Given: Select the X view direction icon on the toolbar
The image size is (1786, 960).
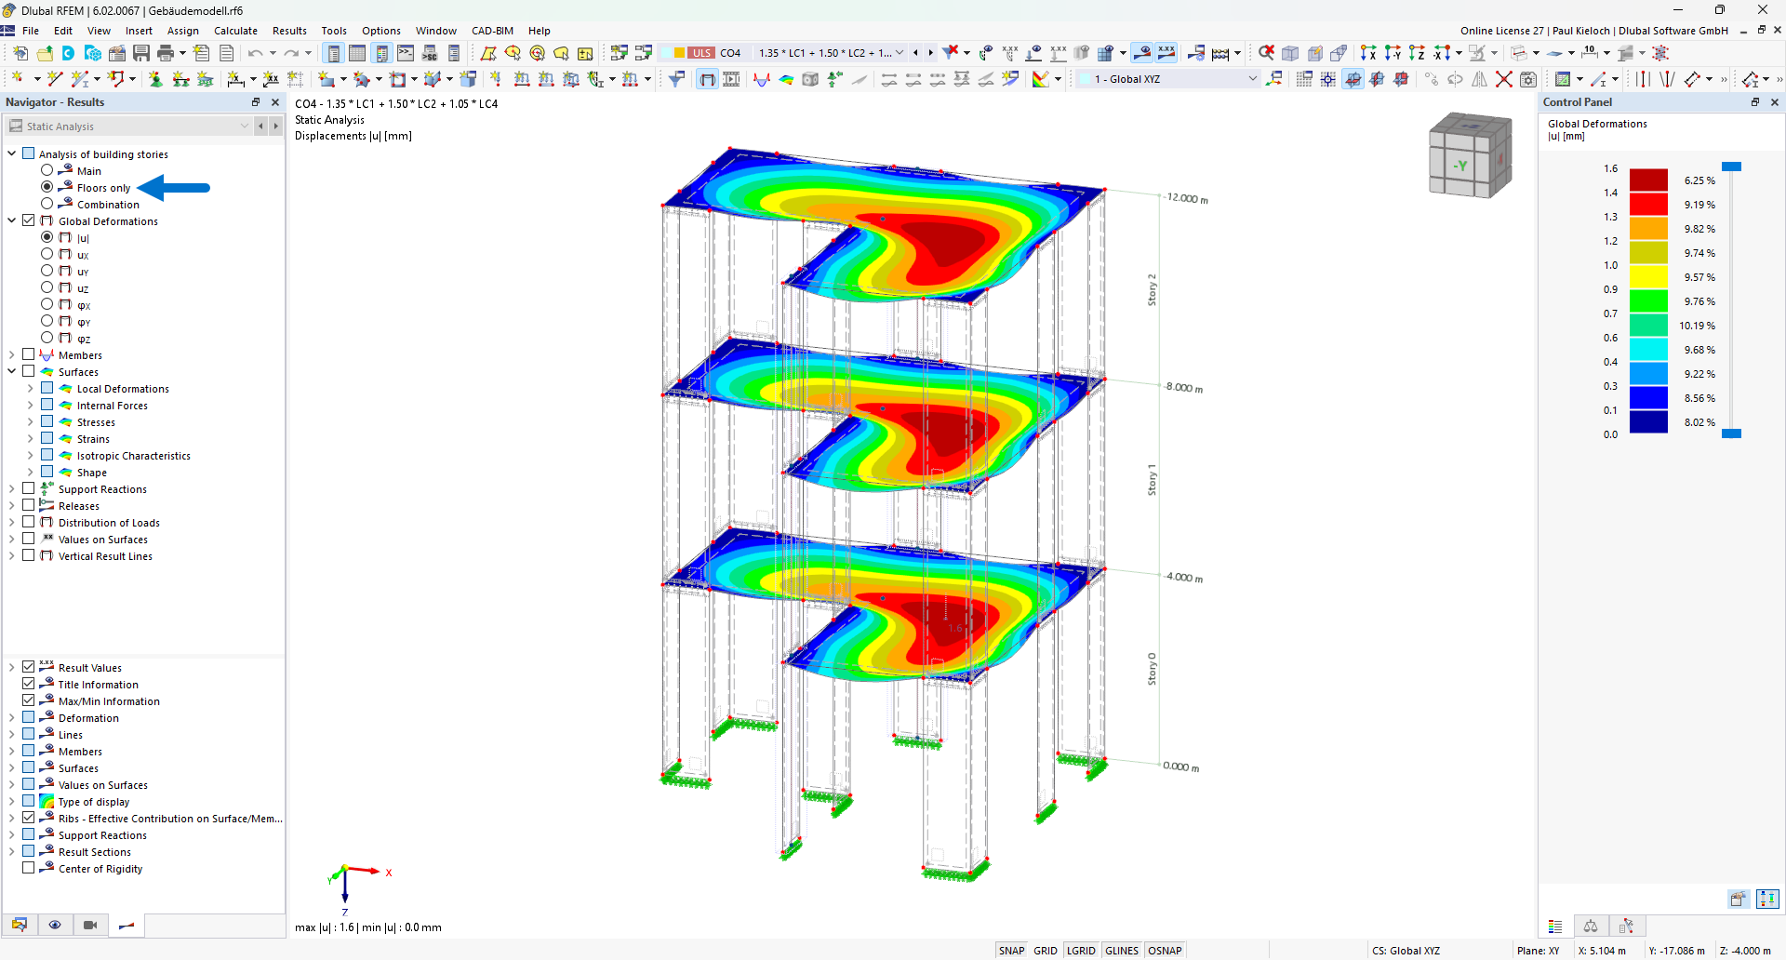Looking at the screenshot, I should coord(1368,53).
